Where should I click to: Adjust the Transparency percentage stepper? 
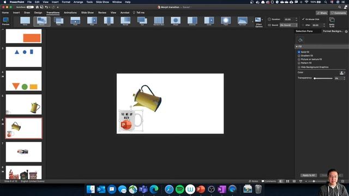coord(344,78)
